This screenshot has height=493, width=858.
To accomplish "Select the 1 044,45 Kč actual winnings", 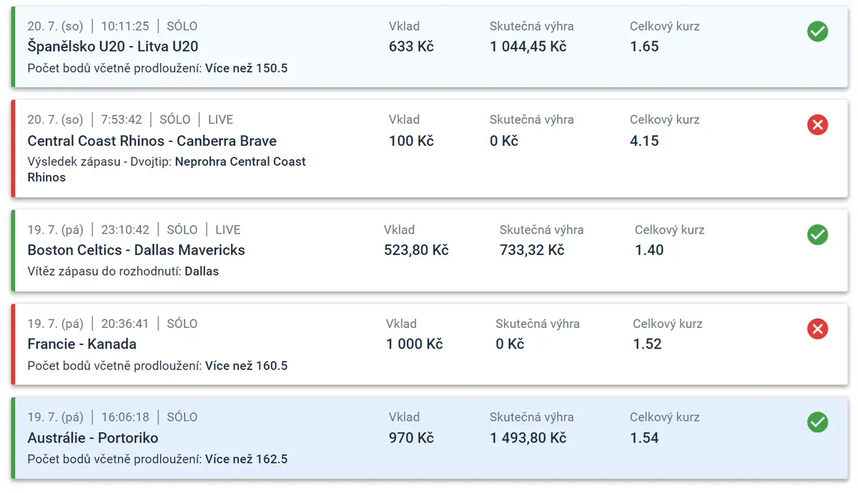I will (x=528, y=46).
